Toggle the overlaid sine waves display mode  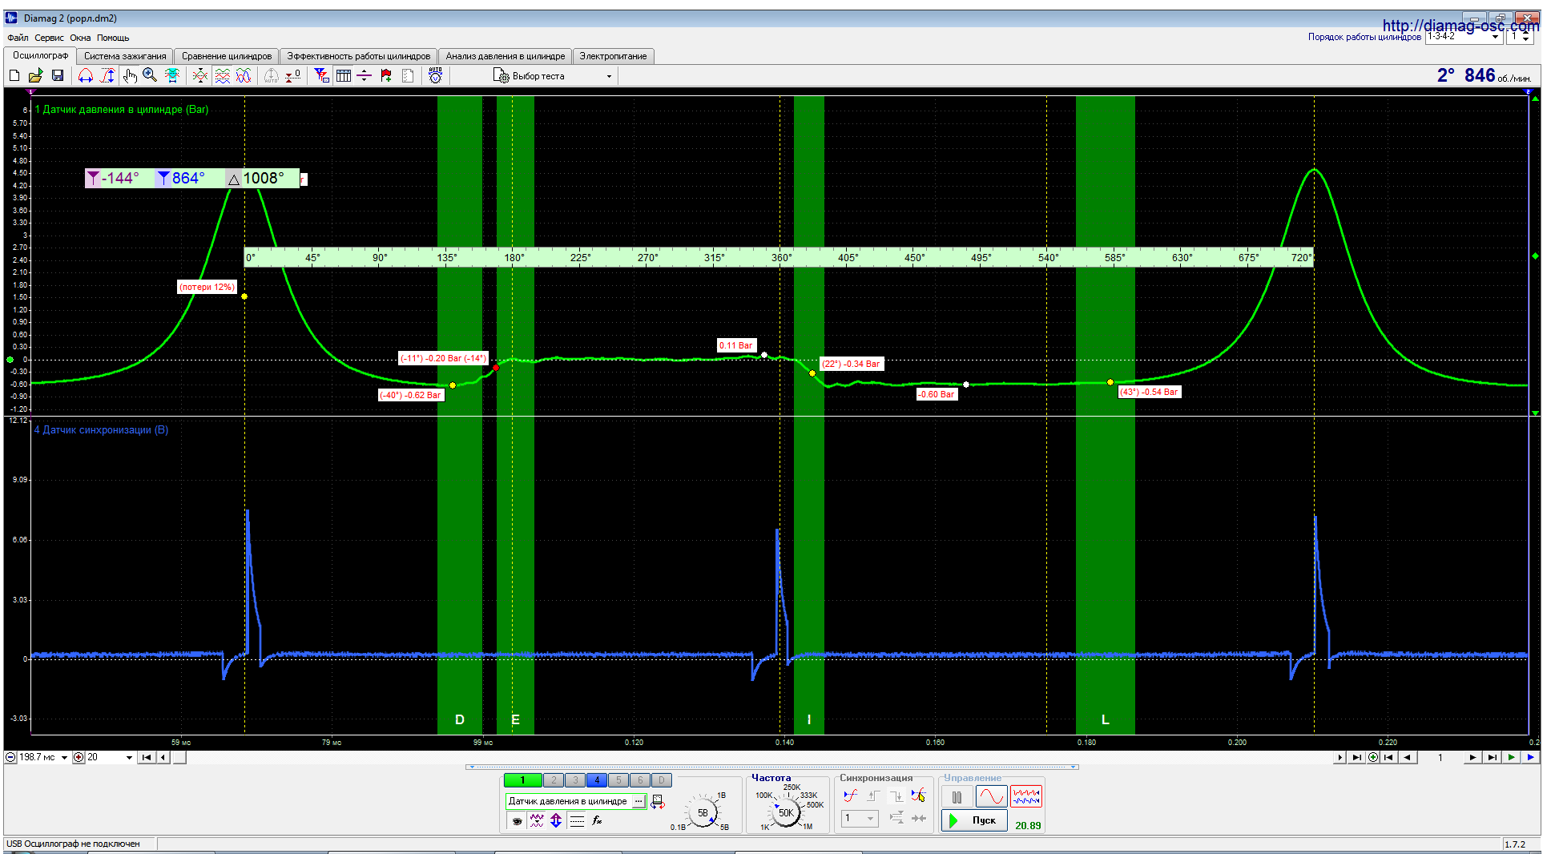(x=244, y=75)
